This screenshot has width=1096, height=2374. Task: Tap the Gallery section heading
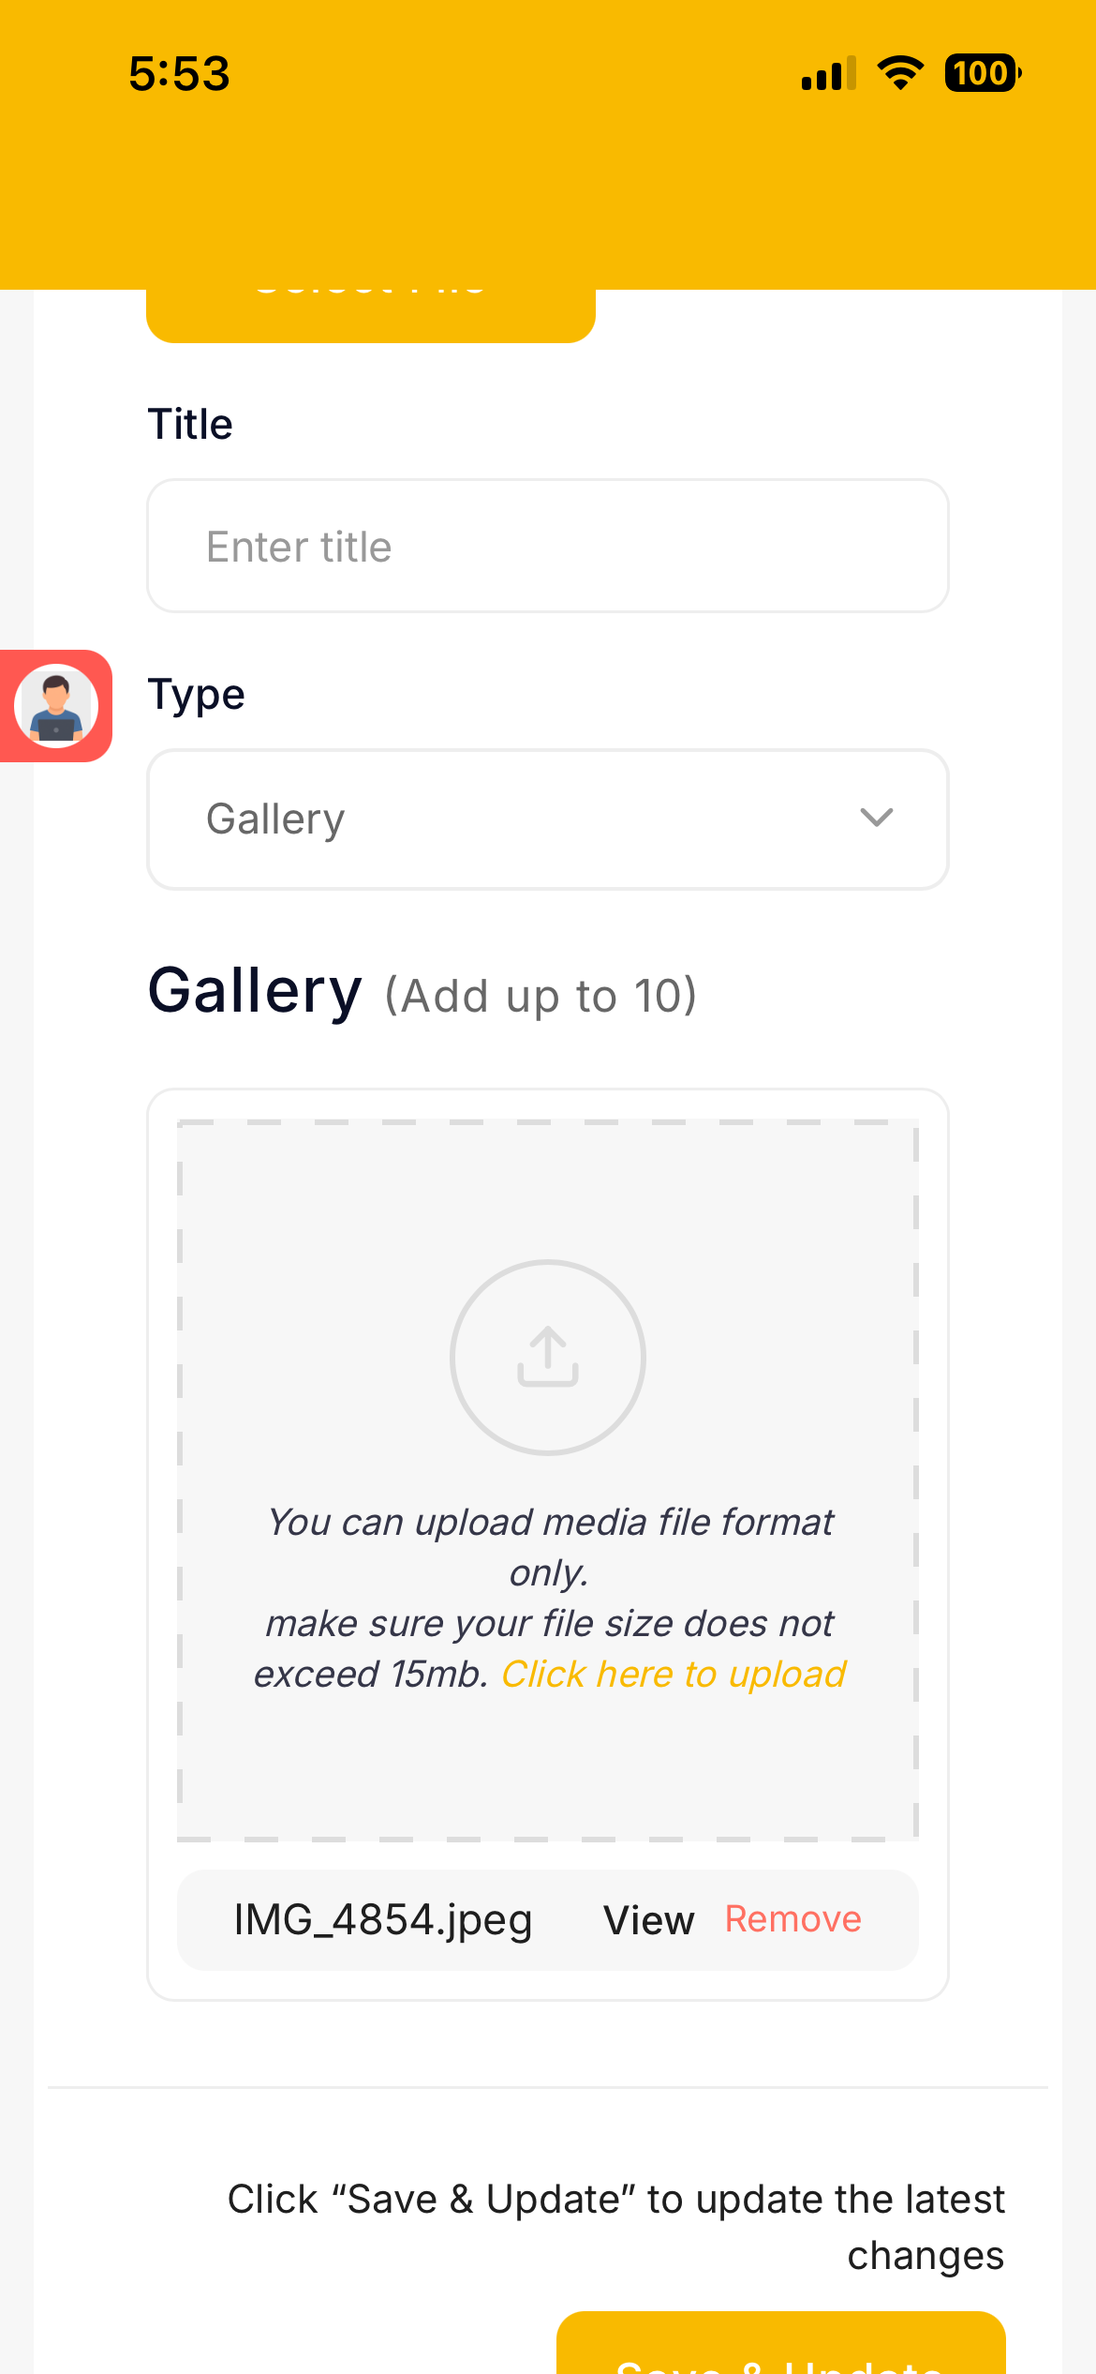pyautogui.click(x=255, y=991)
